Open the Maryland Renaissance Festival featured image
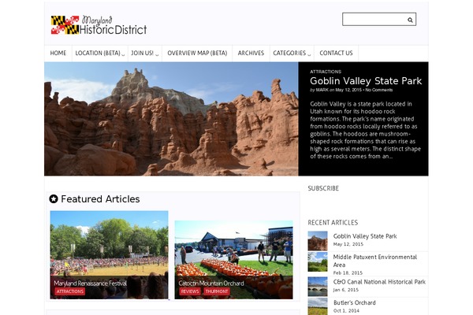Image resolution: width=473 pixels, height=315 pixels. (110, 254)
